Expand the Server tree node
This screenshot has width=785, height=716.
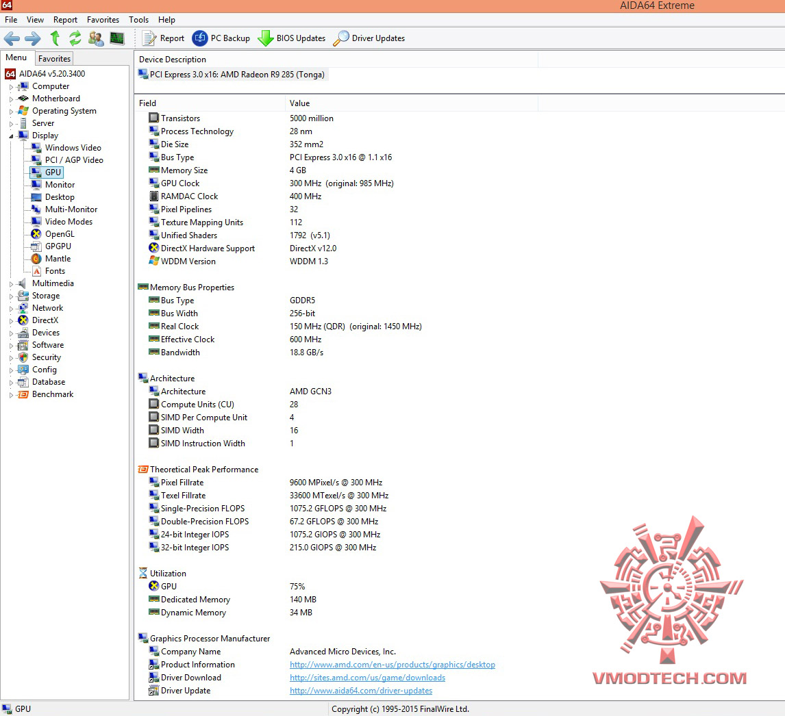point(11,124)
